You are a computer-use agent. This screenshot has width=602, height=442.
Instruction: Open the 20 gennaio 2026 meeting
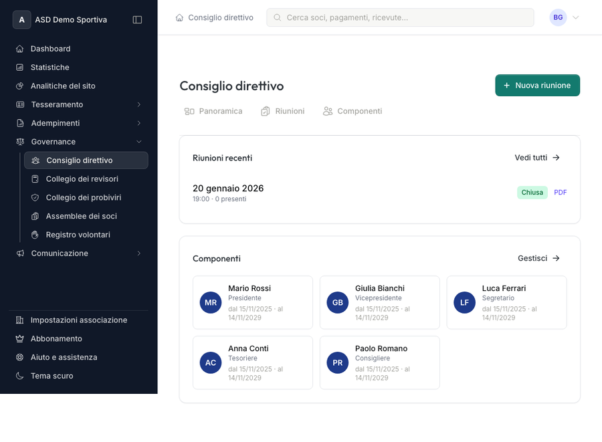tap(228, 189)
